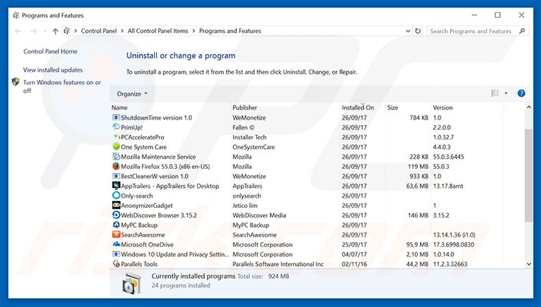This screenshot has height=307, width=541.
Task: Select the MyPC Backup program row
Action: click(307, 225)
